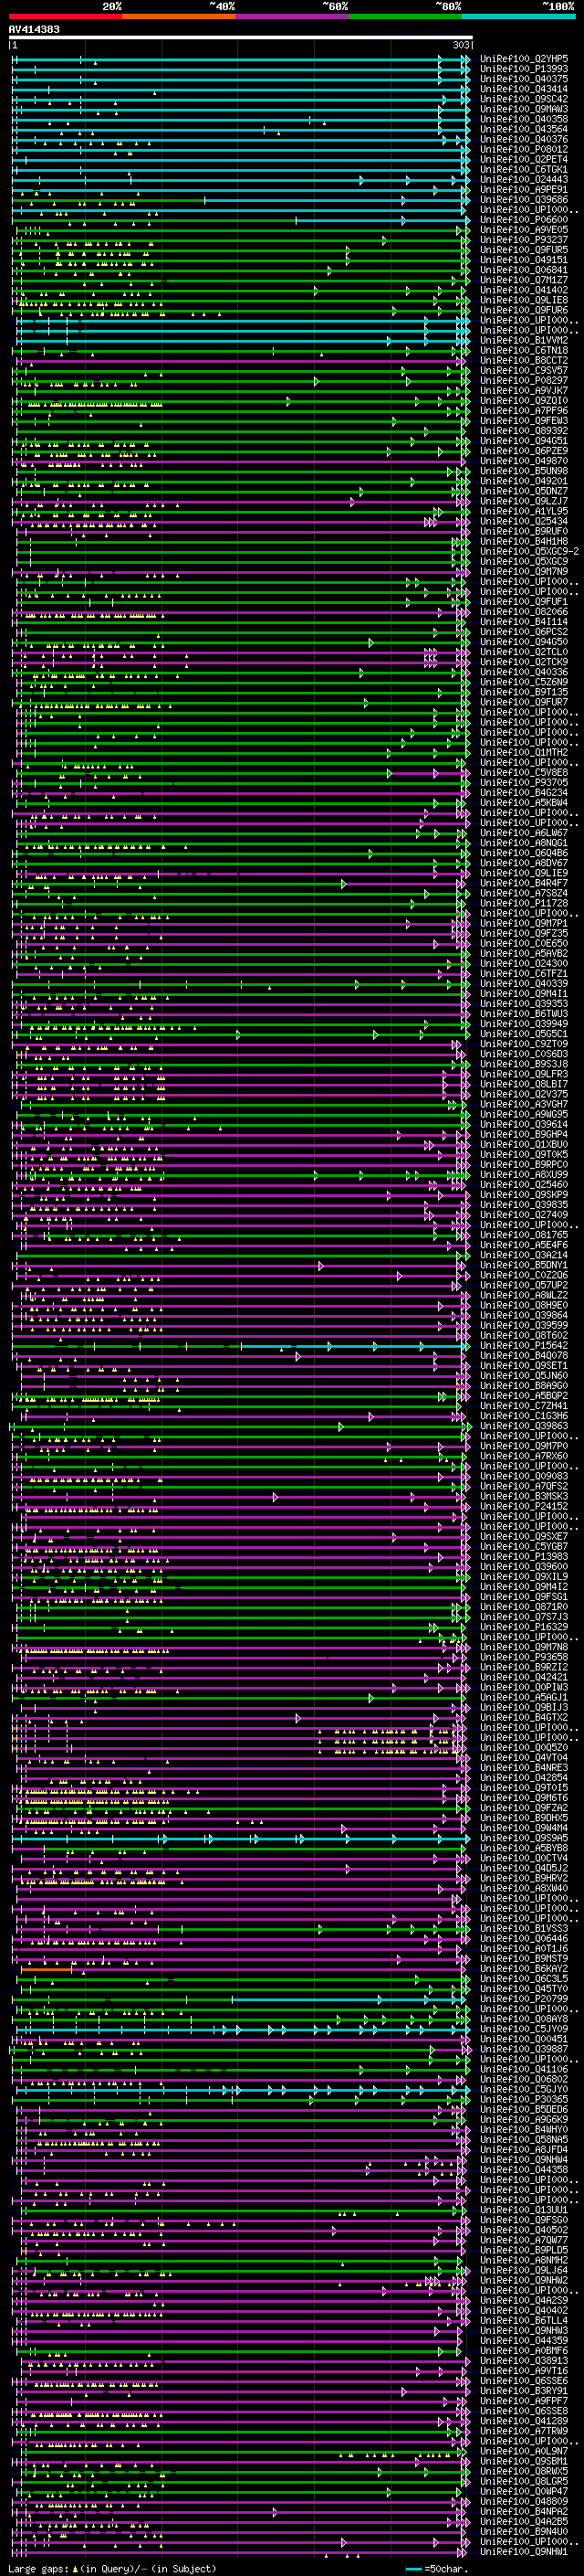Pick the UniRef100_P08297 hit name

524,380
